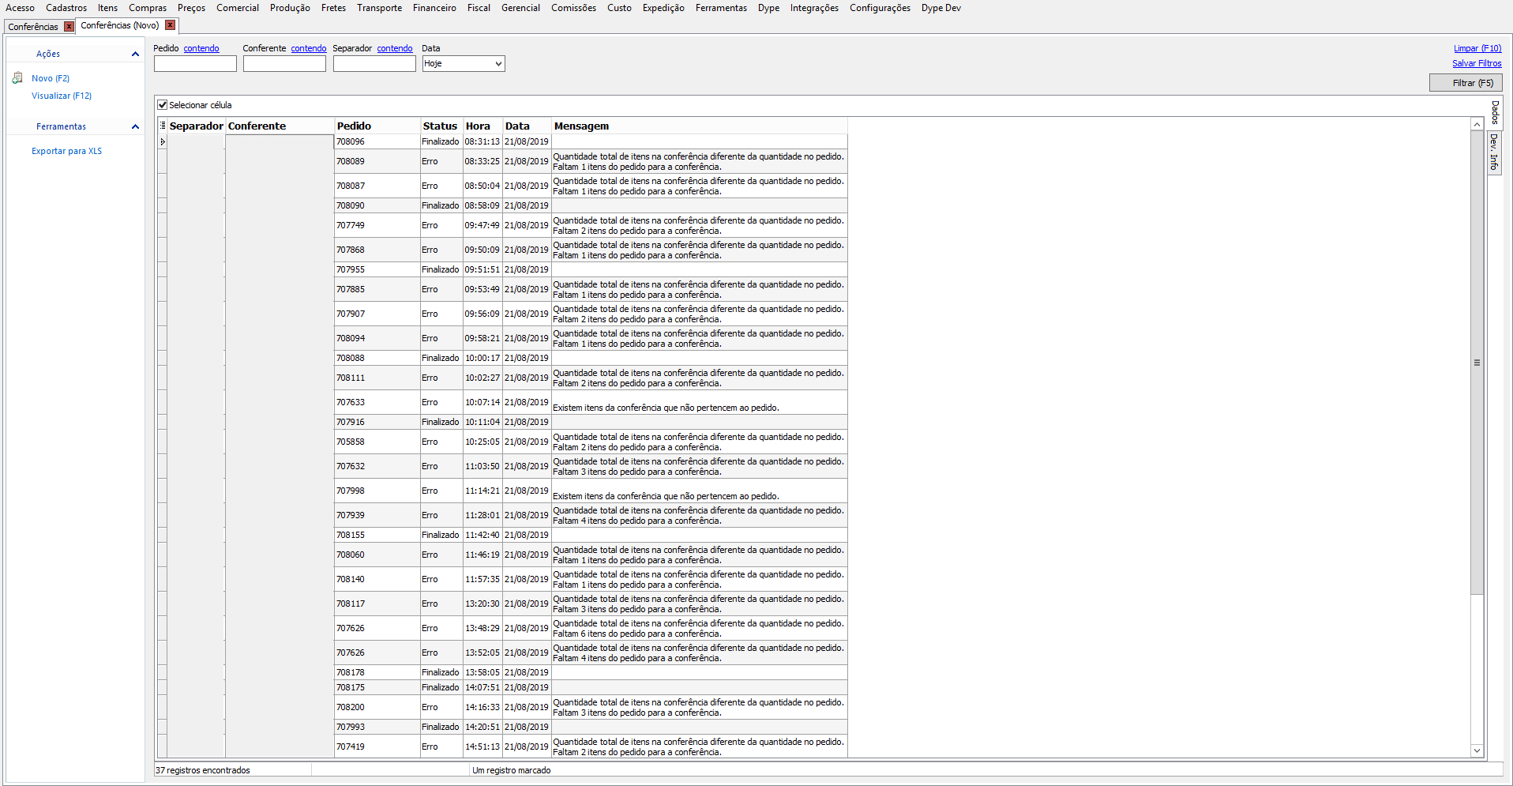Select message cell for pedido 707998
Image resolution: width=1513 pixels, height=786 pixels.
point(699,491)
